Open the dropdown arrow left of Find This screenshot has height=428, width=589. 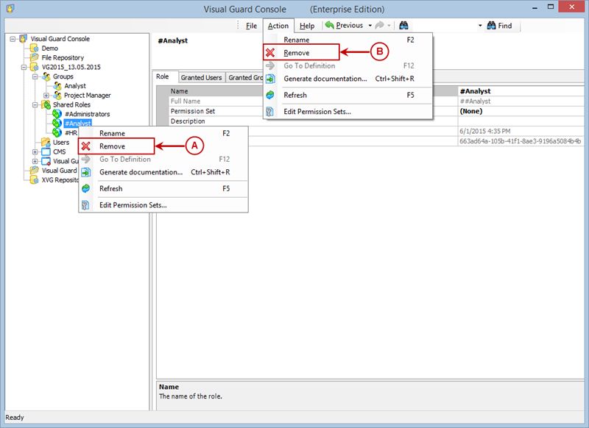tap(480, 26)
